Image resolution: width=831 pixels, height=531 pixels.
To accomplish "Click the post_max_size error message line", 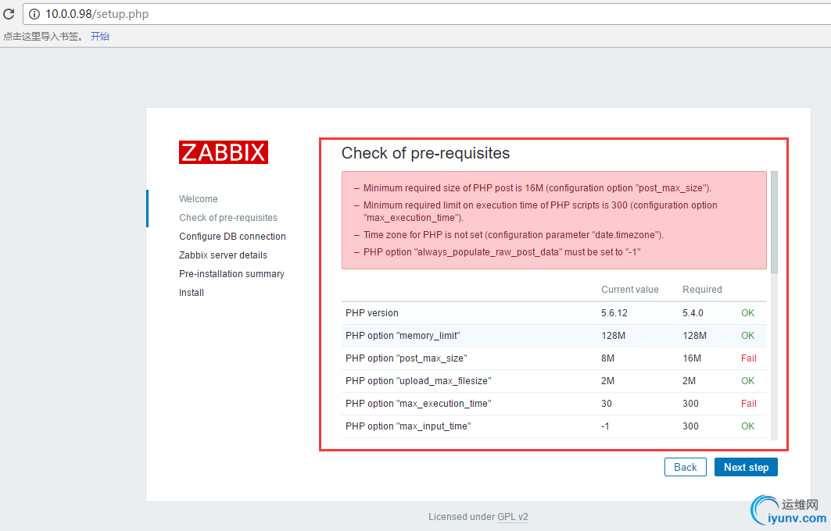I will point(537,188).
